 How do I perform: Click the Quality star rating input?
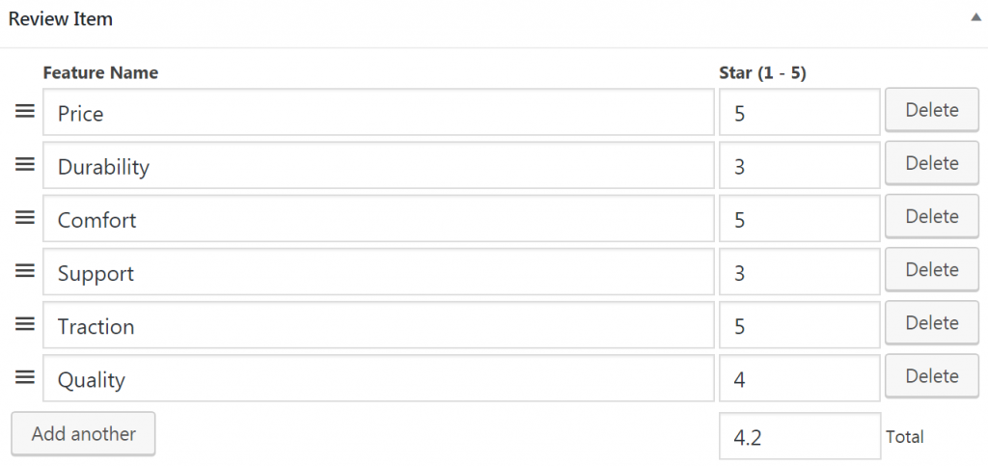[799, 378]
